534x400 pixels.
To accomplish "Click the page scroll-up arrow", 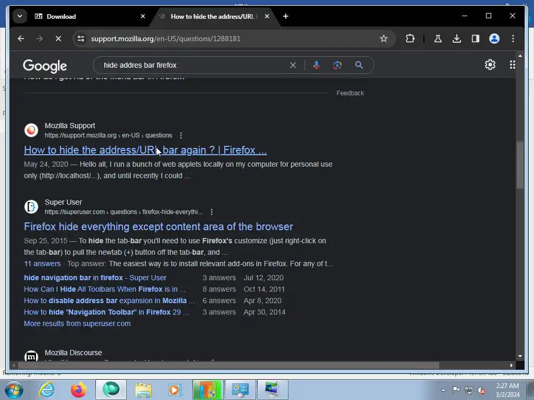I will 520,55.
